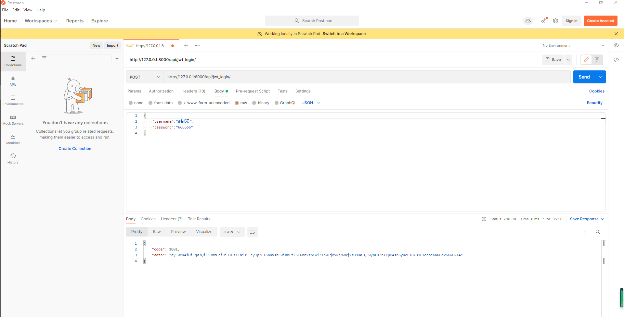
Task: View the response Preview tab
Action: pos(178,232)
